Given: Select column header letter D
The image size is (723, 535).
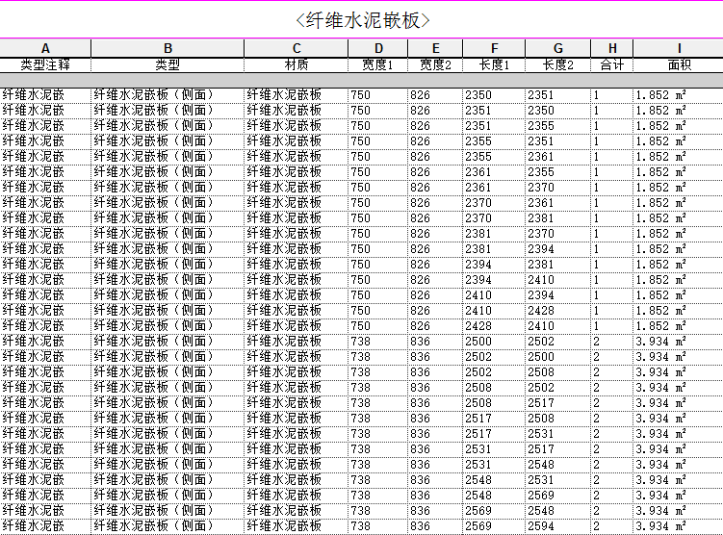Looking at the screenshot, I should (378, 48).
